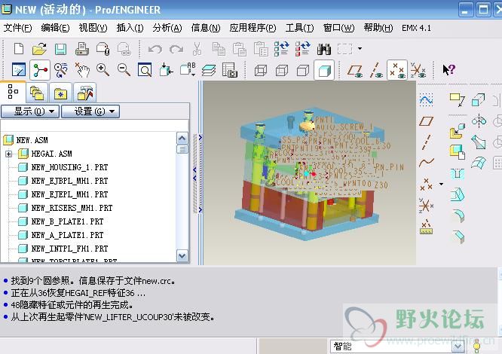Switch to the Connections tab
This screenshot has width=502, height=354.
point(84,93)
